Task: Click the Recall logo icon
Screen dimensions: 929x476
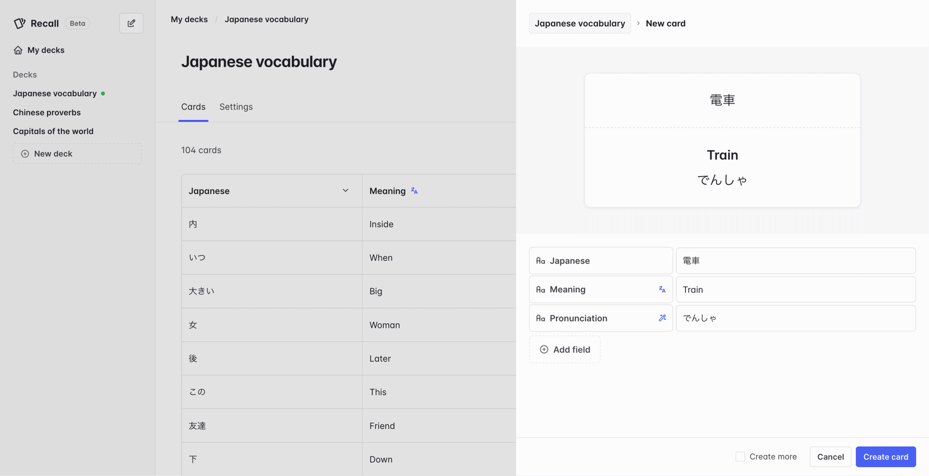Action: 19,23
